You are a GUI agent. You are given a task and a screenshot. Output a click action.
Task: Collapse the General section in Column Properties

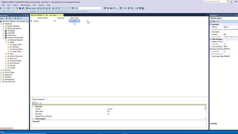tap(33, 106)
